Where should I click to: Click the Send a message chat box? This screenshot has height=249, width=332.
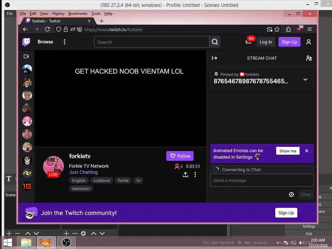pyautogui.click(x=262, y=180)
